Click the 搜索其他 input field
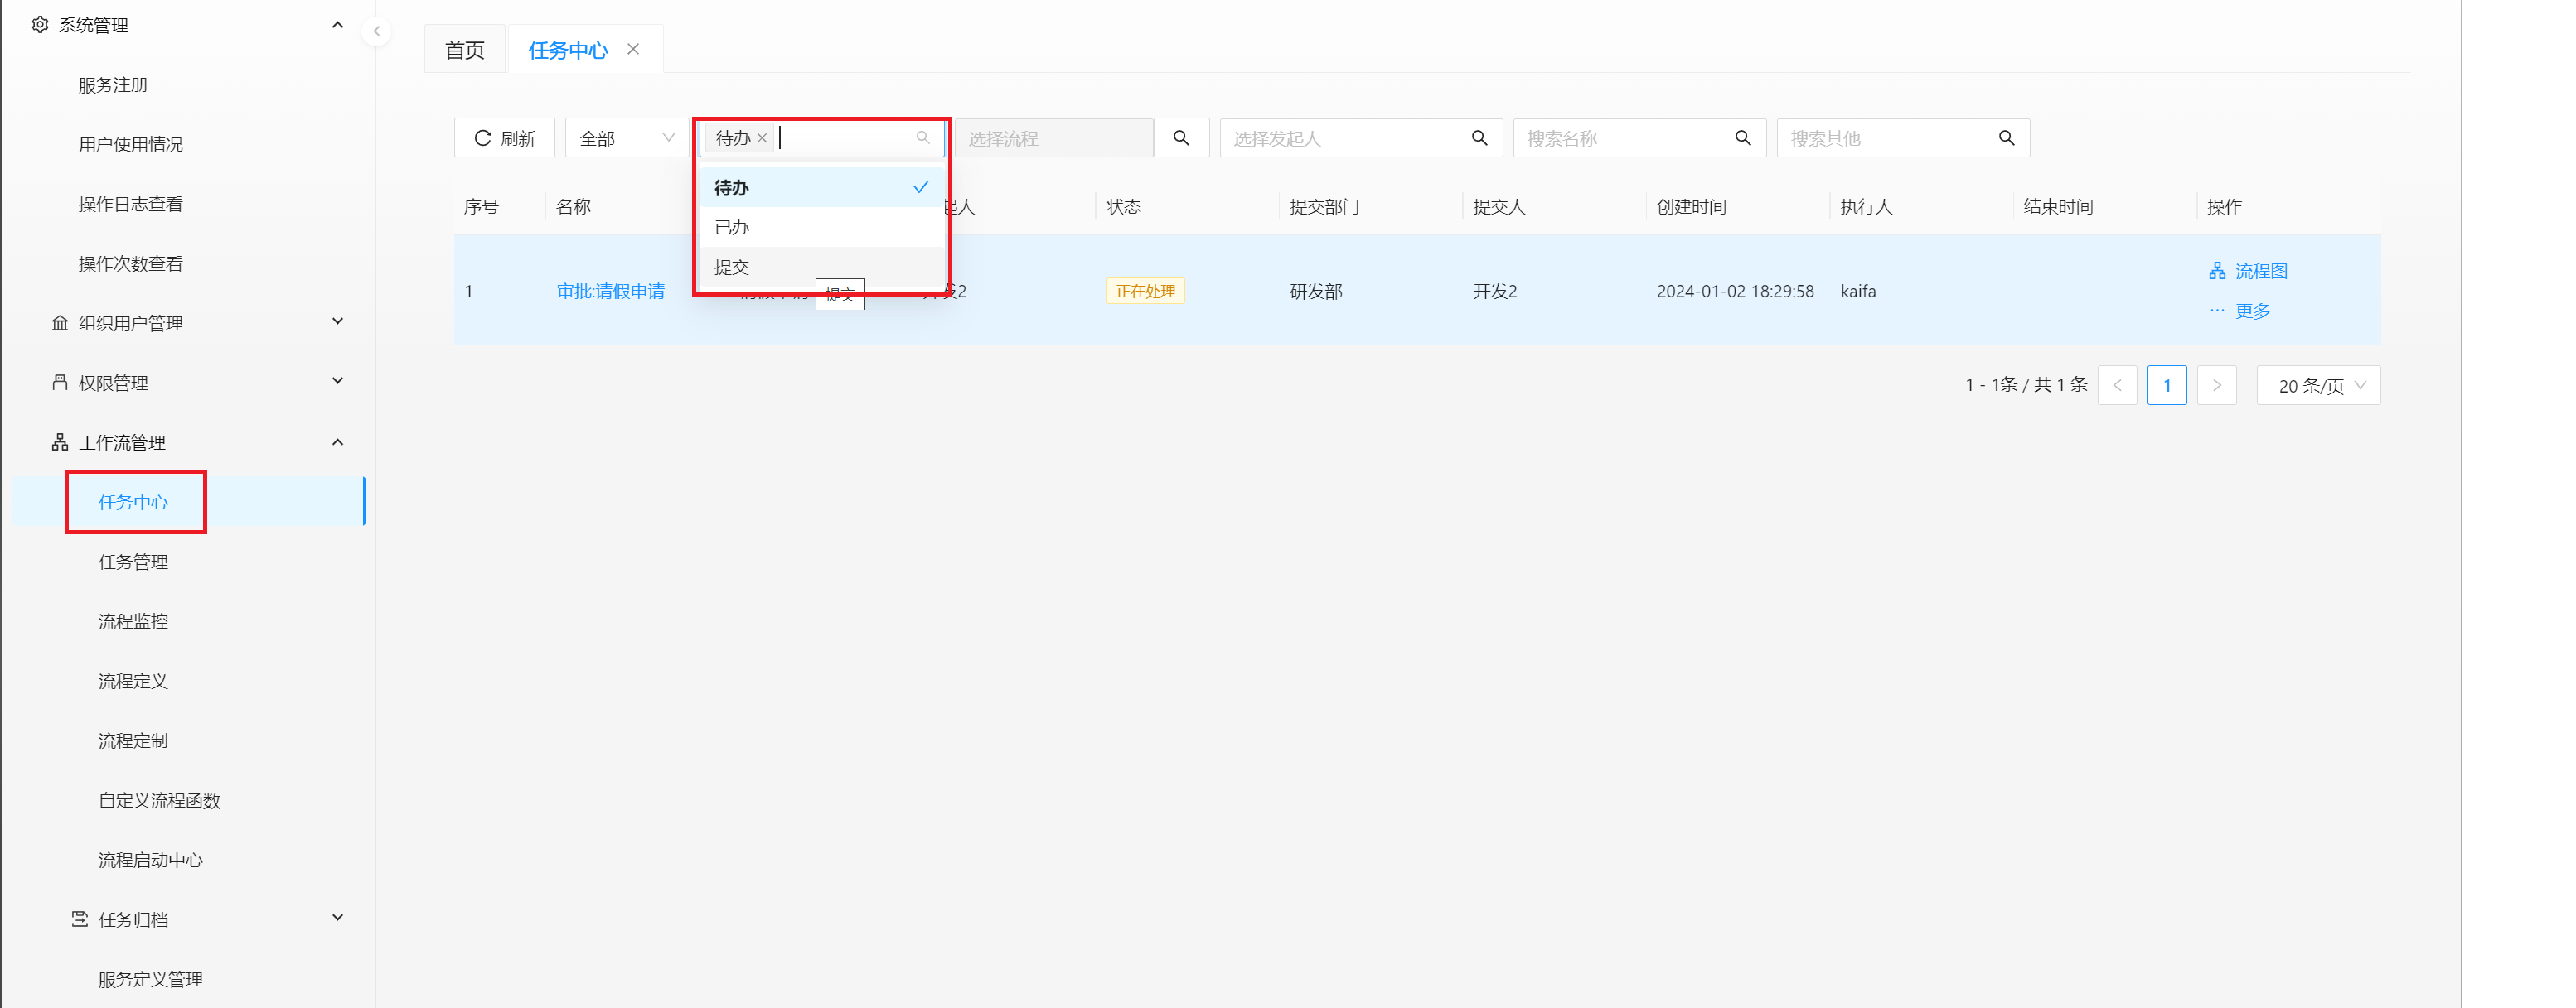The image size is (2576, 1008). pos(1886,137)
